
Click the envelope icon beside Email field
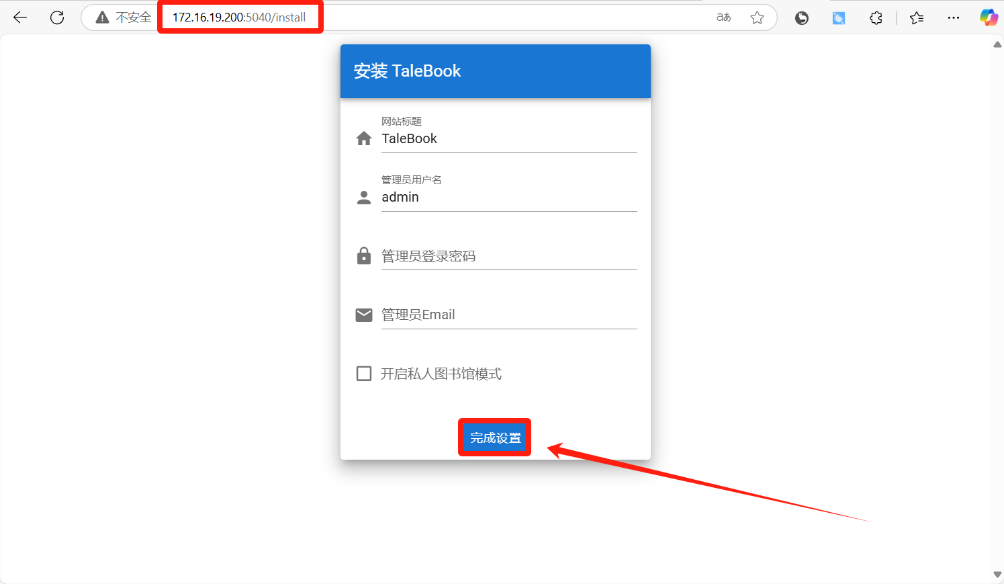[x=364, y=315]
